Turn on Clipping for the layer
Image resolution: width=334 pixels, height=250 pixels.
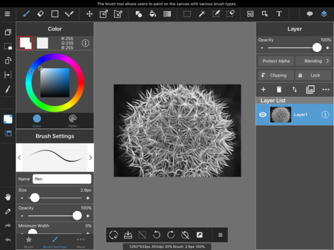(x=276, y=75)
